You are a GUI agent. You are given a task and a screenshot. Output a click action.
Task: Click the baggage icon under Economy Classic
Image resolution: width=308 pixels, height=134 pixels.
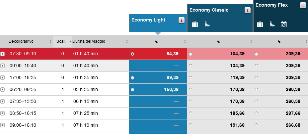195,24
